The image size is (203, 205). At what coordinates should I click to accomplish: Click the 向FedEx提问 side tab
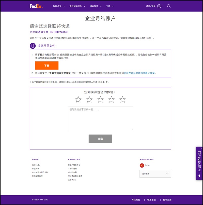pyautogui.click(x=199, y=163)
